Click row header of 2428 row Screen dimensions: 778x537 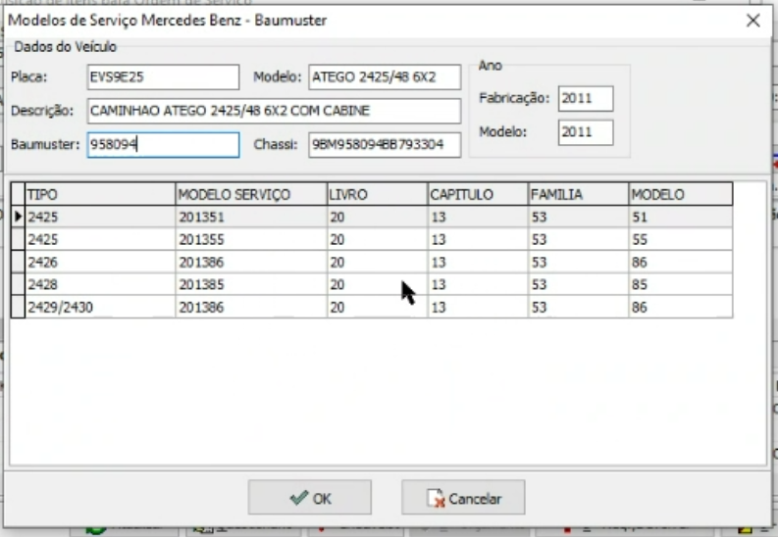coord(18,284)
